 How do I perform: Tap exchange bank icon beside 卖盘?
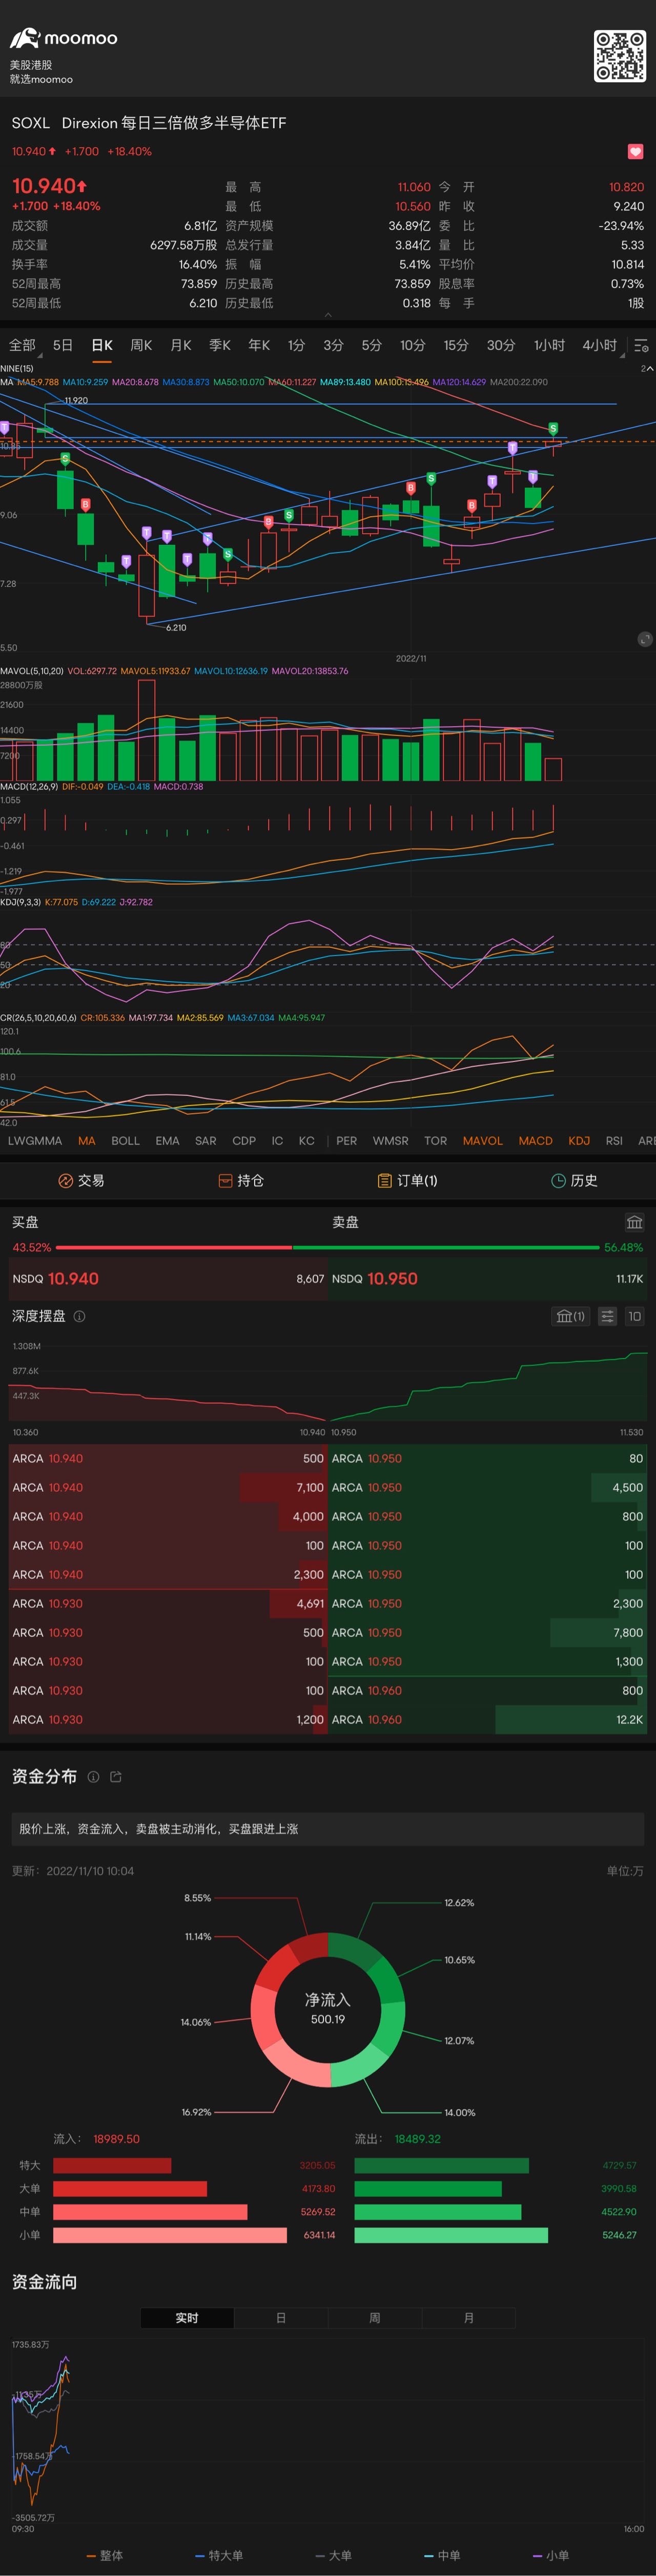click(634, 1222)
